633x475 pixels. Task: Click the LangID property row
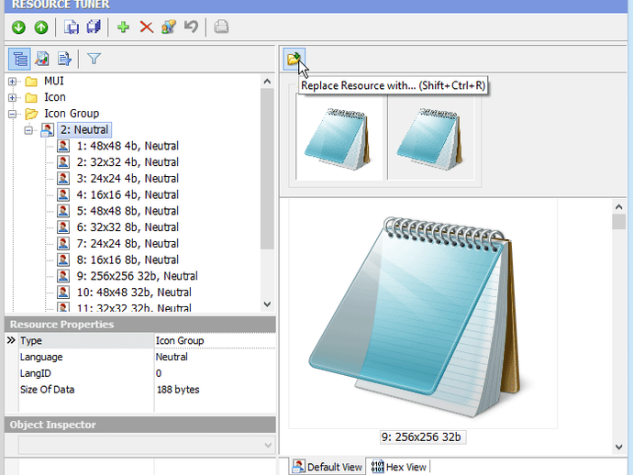coord(148,373)
